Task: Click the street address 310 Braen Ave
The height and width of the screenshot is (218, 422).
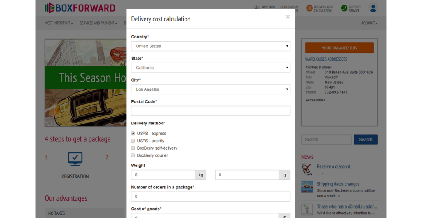Action: [x=349, y=72]
